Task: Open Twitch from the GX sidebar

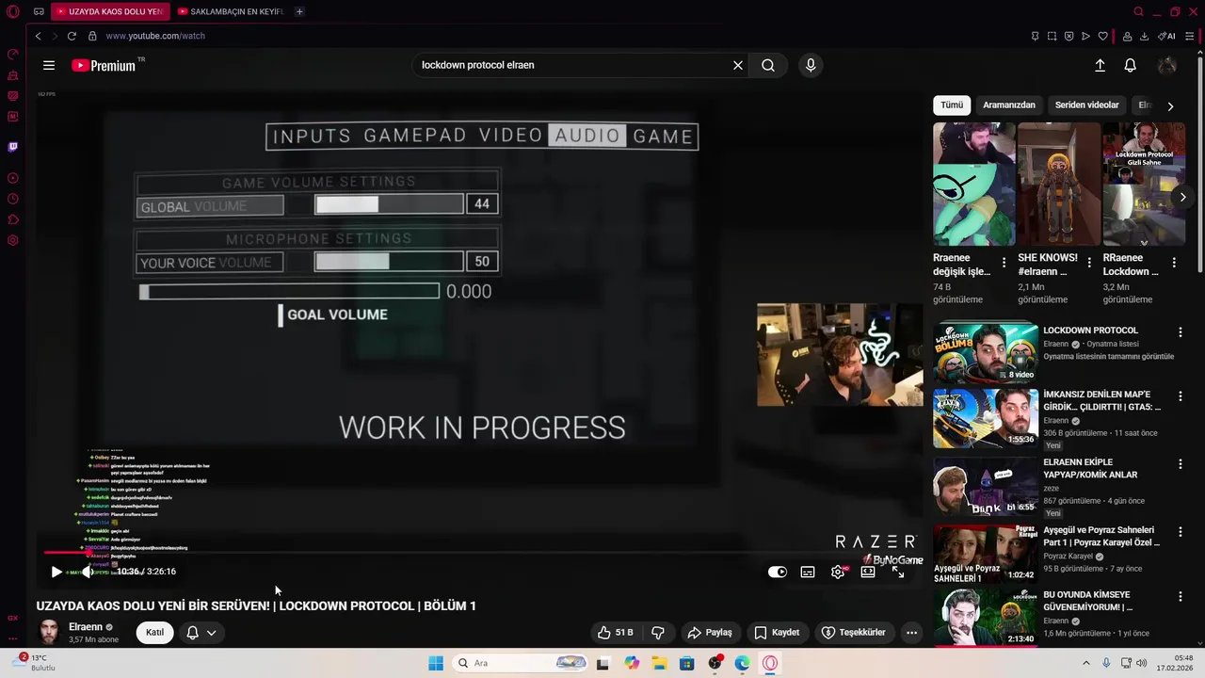Action: tap(13, 147)
